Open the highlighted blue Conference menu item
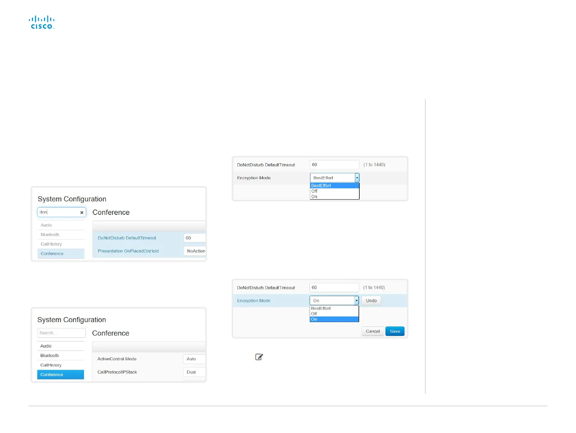The width and height of the screenshot is (576, 433). point(60,374)
